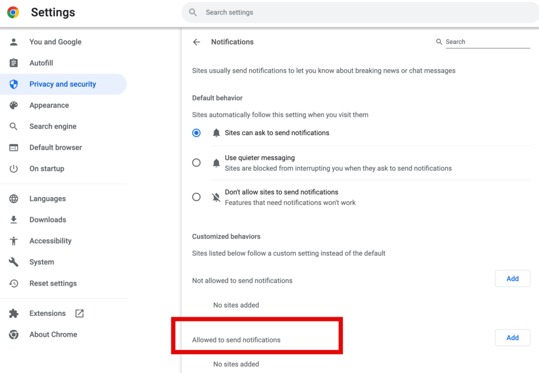Add a site to Not allowed list
Screen dimensions: 539x373
pyautogui.click(x=512, y=279)
